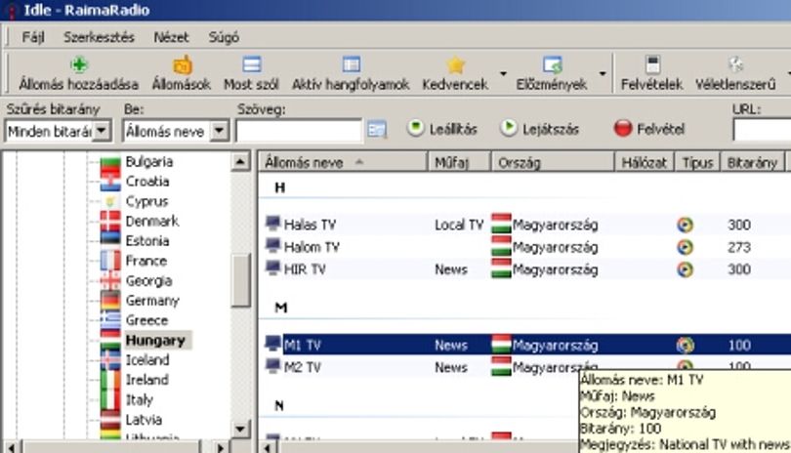Image resolution: width=791 pixels, height=453 pixels.
Task: Expand the Minden bitarány dropdown
Action: tap(102, 131)
